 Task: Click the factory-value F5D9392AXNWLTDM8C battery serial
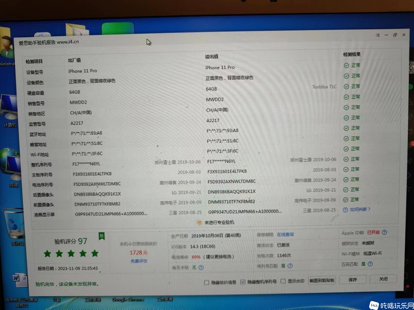(x=97, y=184)
